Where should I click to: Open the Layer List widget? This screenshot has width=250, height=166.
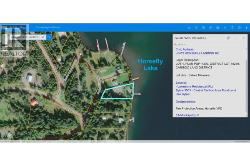coord(196,28)
